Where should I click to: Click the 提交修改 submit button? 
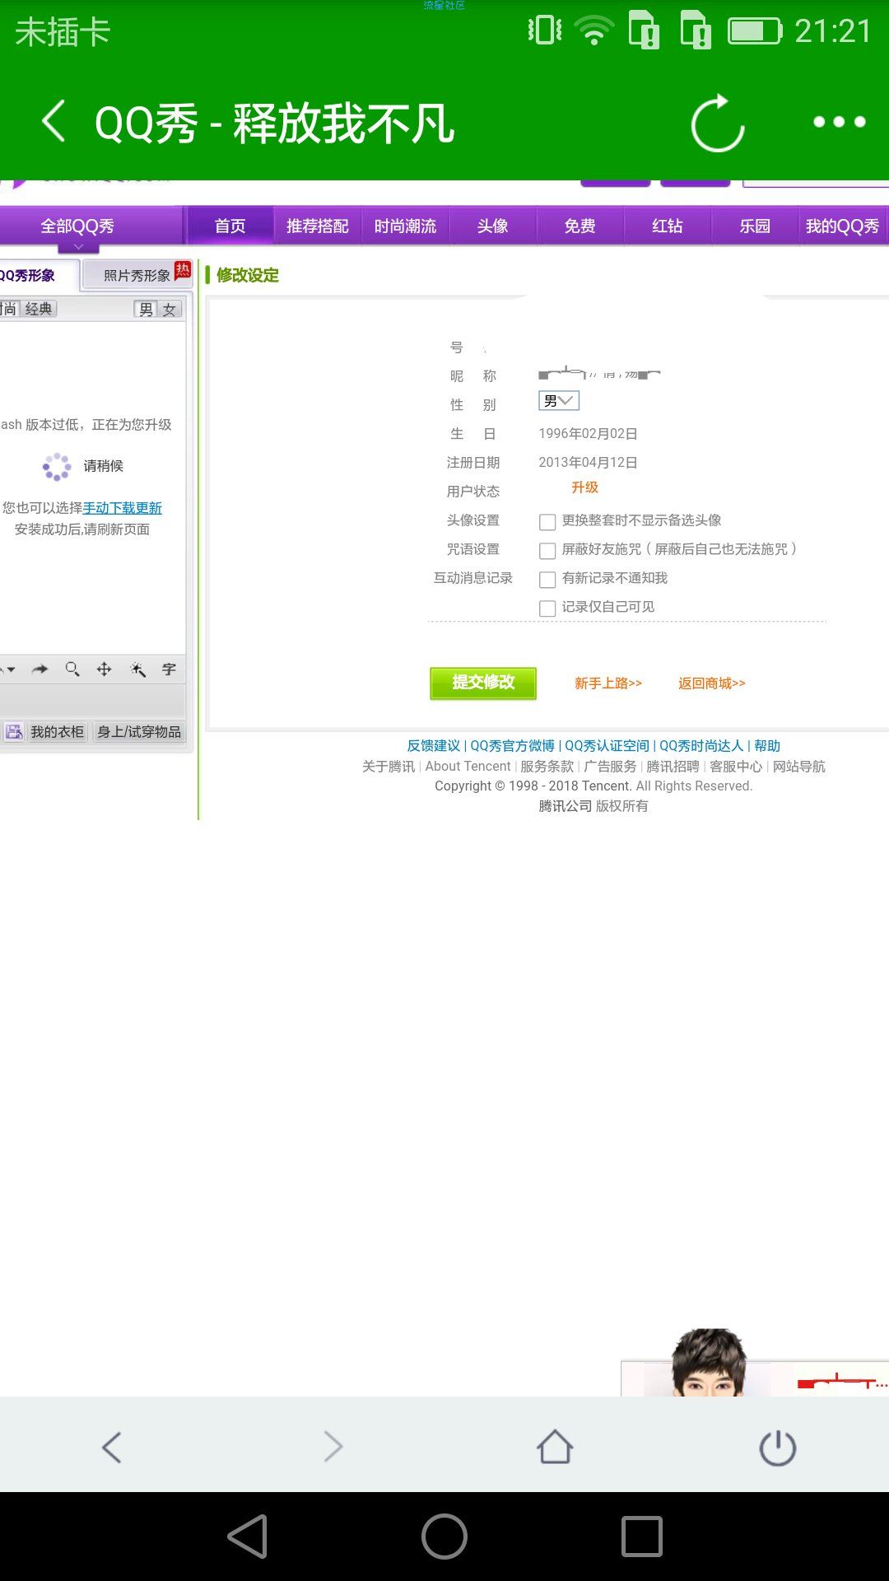coord(483,683)
